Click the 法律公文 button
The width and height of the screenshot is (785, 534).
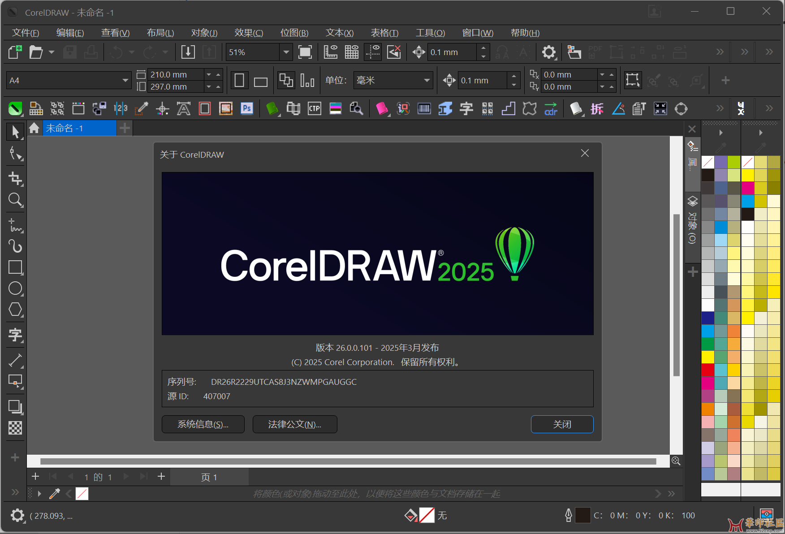[x=295, y=424]
